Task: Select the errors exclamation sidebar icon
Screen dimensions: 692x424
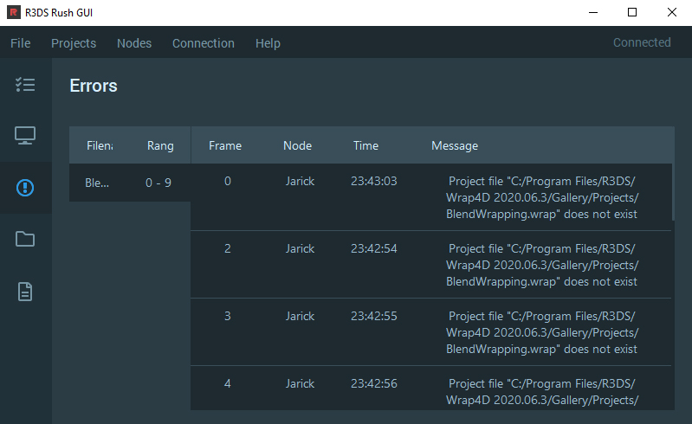Action: tap(25, 187)
